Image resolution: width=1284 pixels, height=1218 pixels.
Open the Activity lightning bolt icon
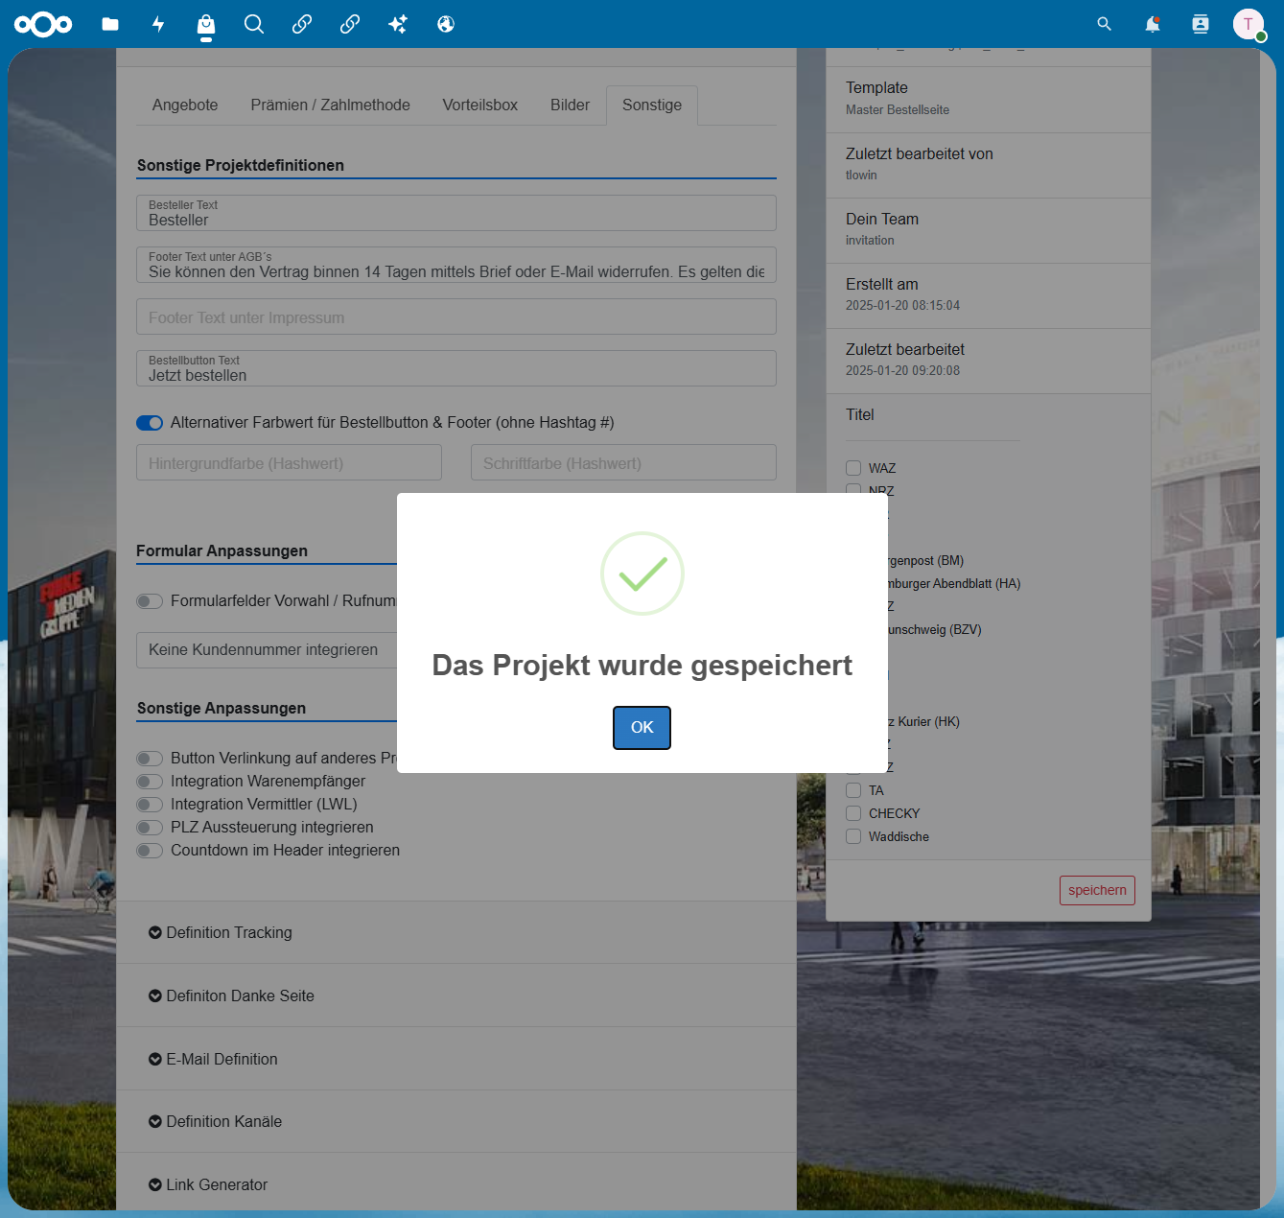tap(158, 24)
